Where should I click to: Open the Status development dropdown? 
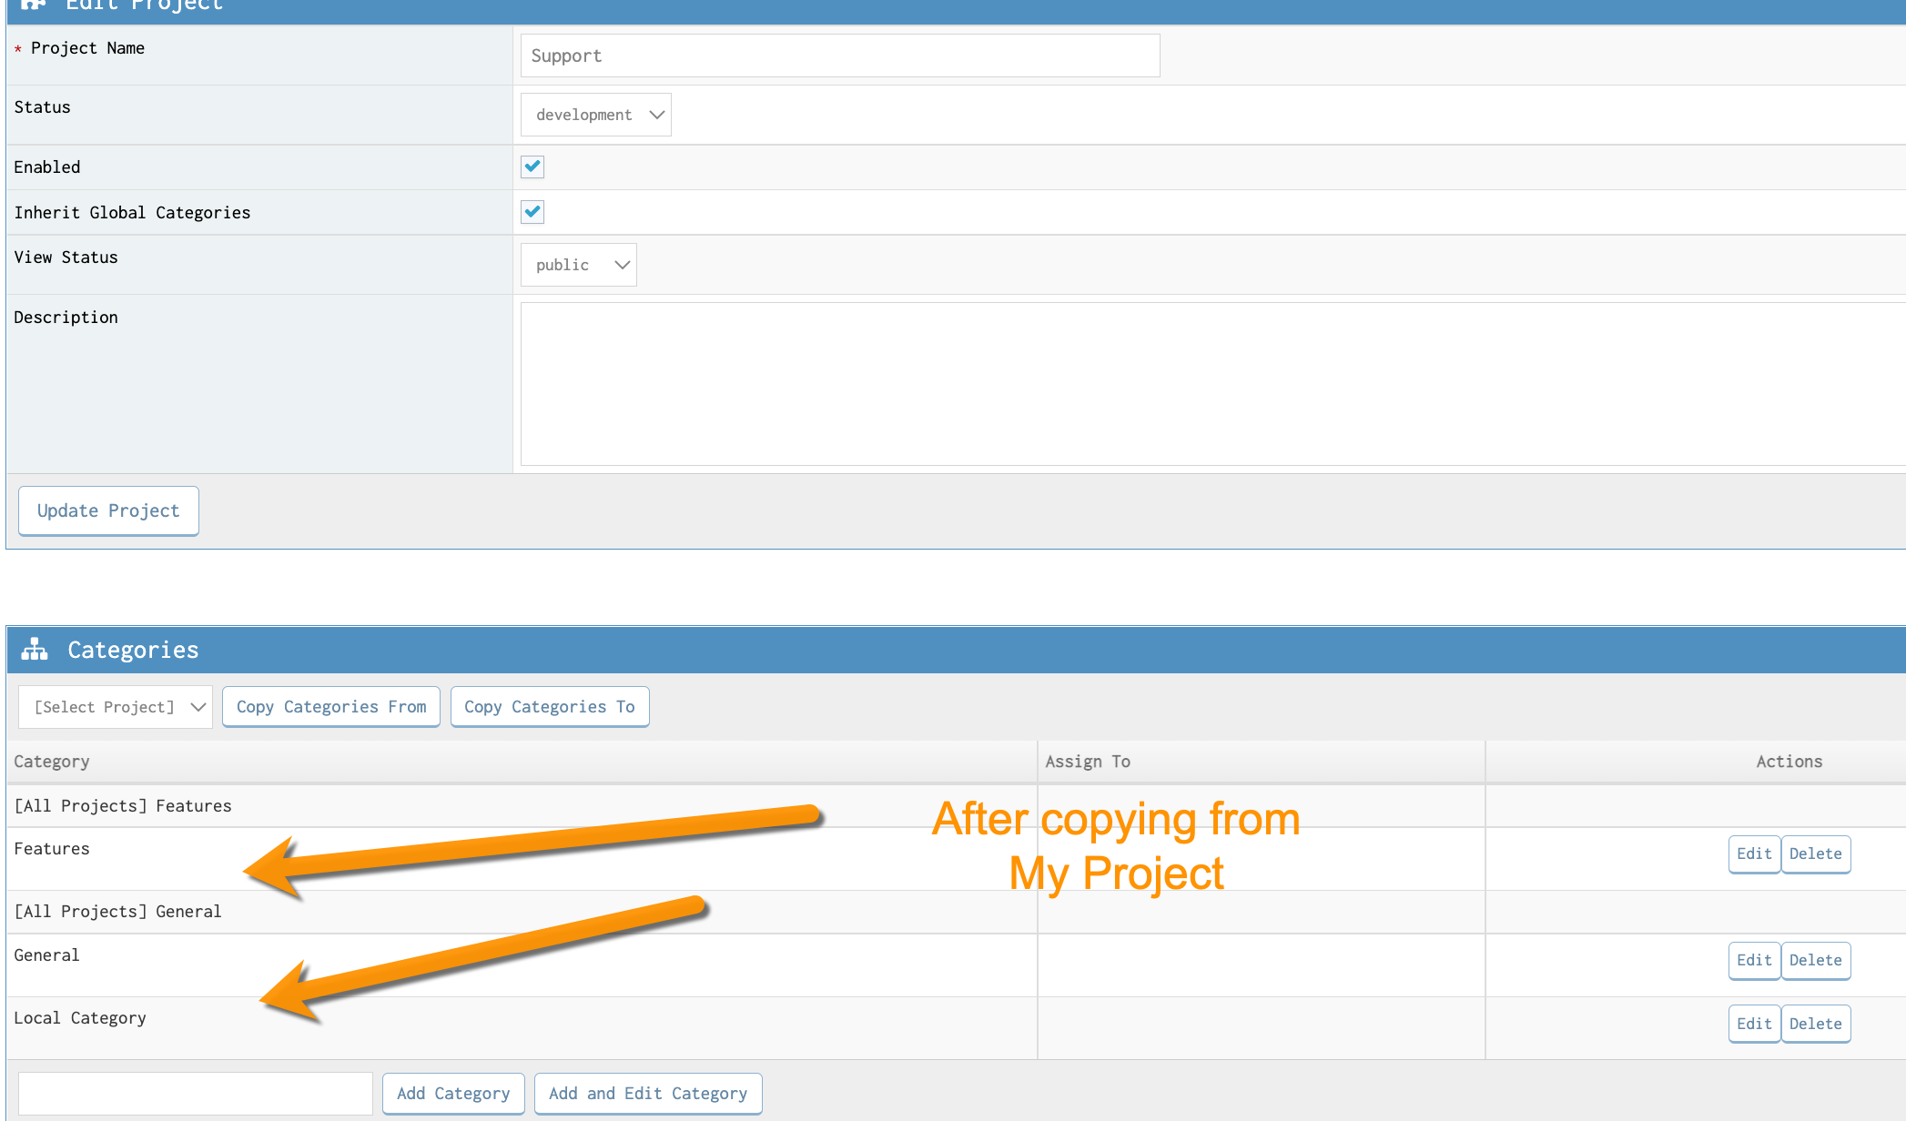pos(596,115)
